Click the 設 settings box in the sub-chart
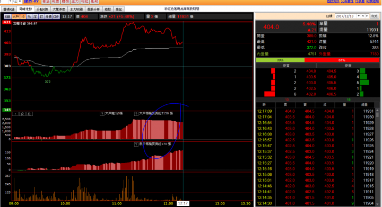 click(22, 114)
